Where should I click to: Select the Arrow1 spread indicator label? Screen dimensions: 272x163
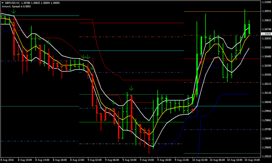pyautogui.click(x=18, y=6)
